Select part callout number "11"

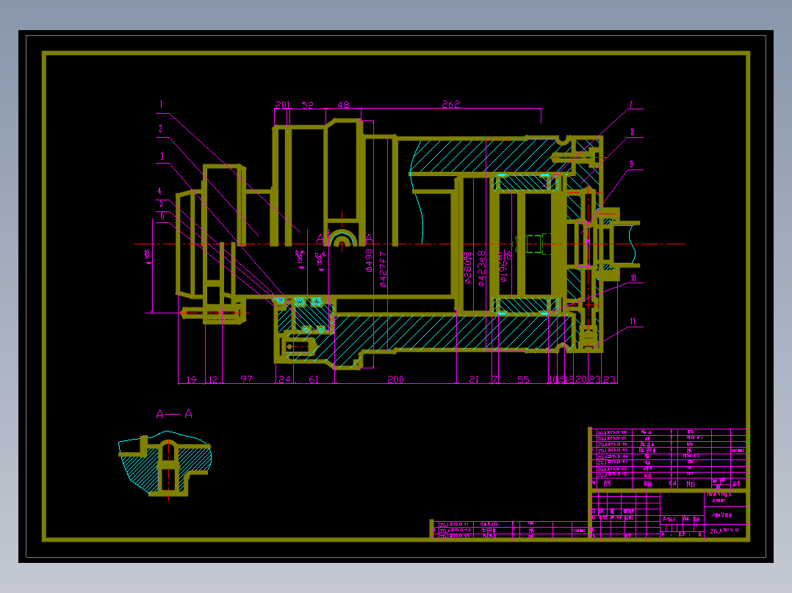tap(633, 321)
